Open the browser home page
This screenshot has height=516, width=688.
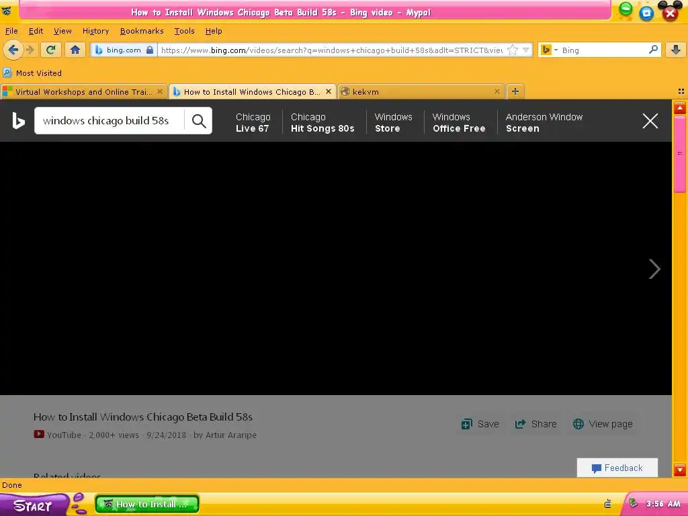[x=75, y=50]
